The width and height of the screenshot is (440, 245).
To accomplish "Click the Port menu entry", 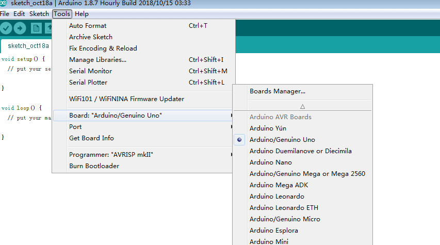I will pos(143,127).
